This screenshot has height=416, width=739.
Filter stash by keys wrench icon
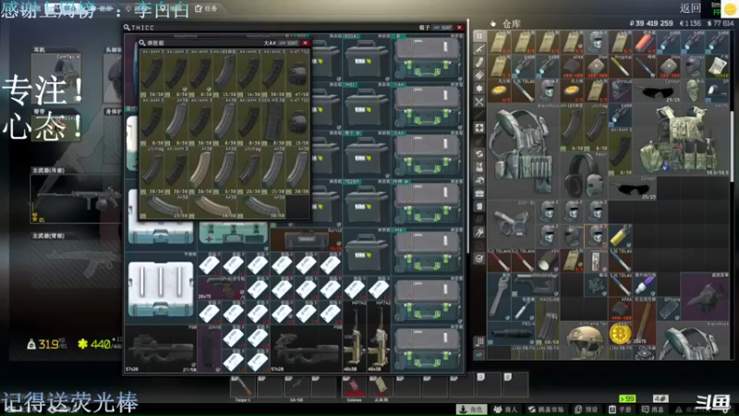coord(479,232)
